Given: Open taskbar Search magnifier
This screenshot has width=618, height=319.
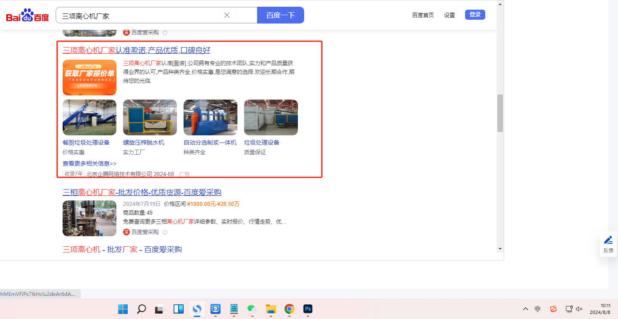Looking at the screenshot, I should click(142, 309).
